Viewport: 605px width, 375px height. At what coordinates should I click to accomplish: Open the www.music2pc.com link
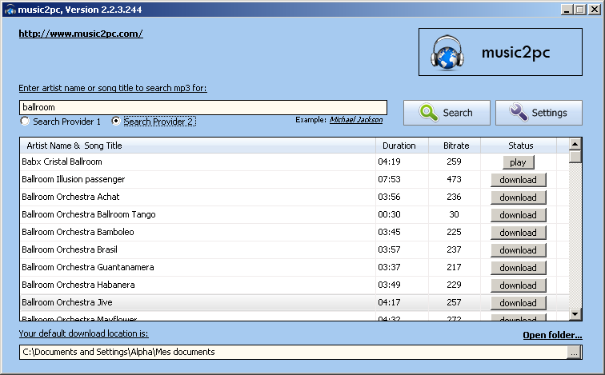point(81,34)
